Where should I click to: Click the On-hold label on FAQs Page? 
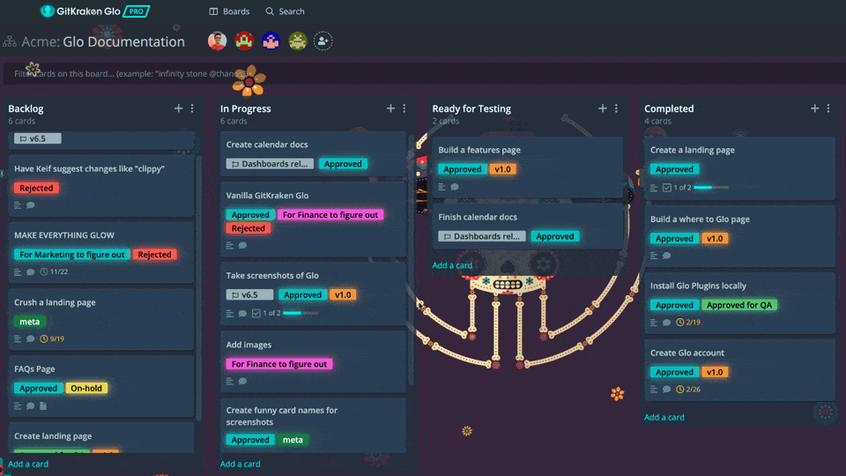coord(86,388)
